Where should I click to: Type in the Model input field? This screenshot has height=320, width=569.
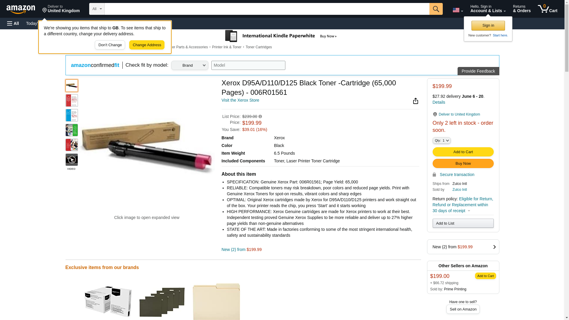click(248, 65)
